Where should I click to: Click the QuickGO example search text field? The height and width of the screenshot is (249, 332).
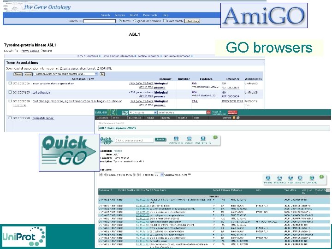click(134, 140)
